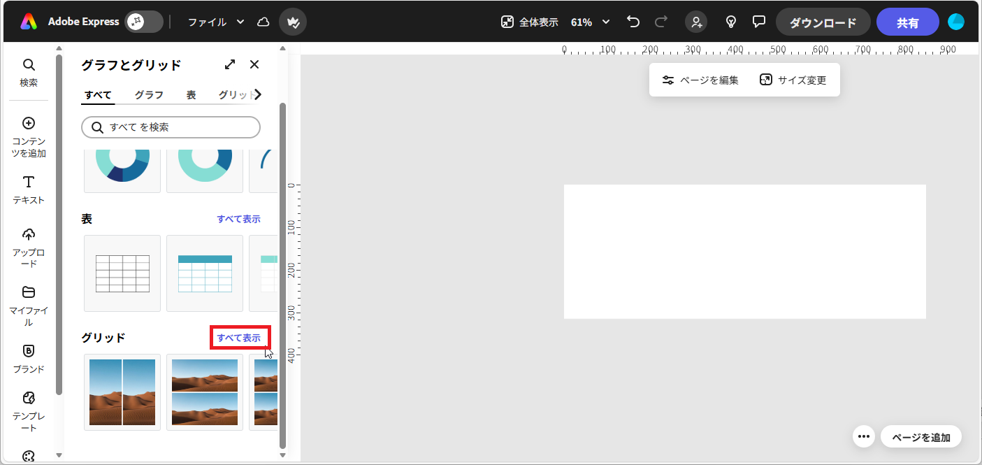Open the comments icon in the top bar

759,22
